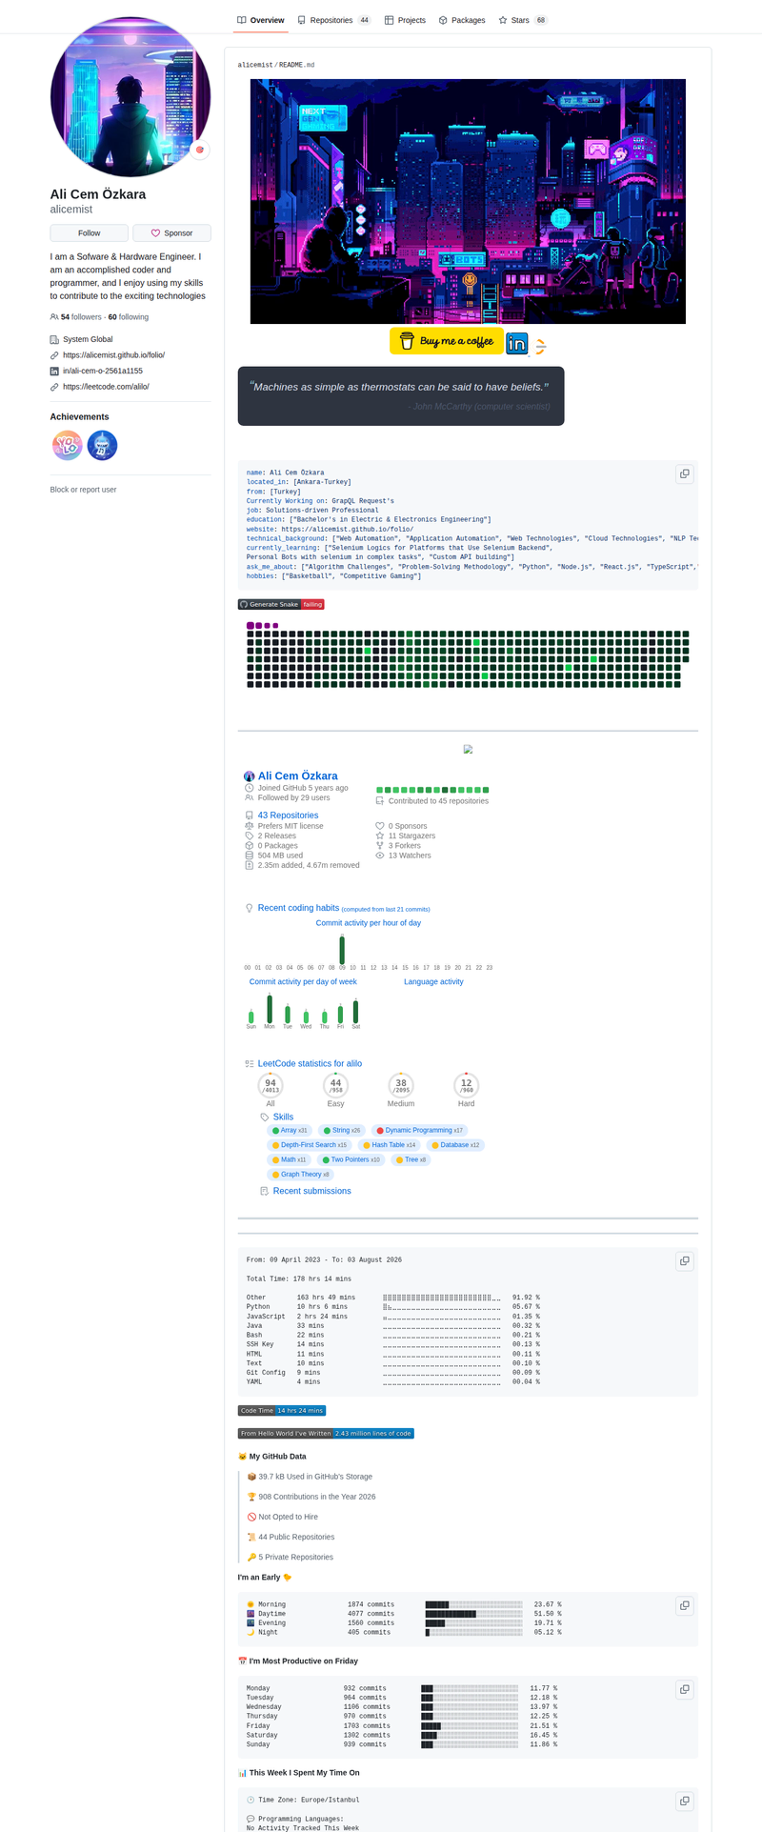Open Ali Cem Özkara metrics title link
The image size is (762, 1832).
[297, 775]
